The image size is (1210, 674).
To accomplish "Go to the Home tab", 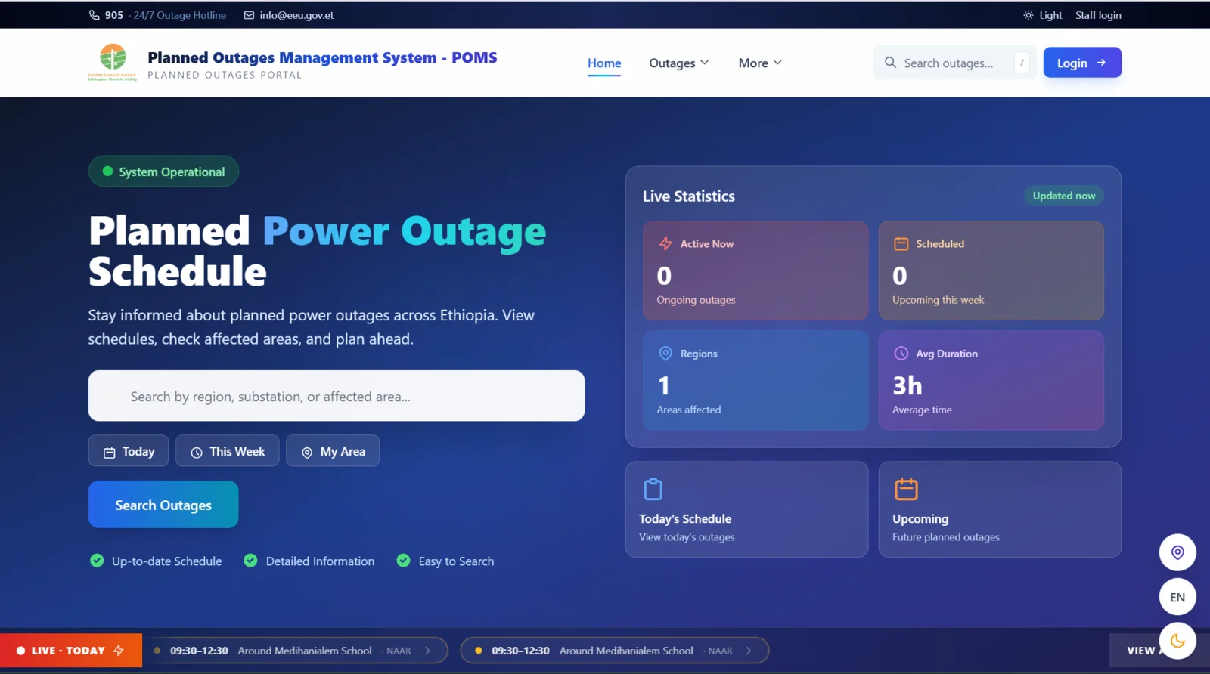I will coord(604,63).
